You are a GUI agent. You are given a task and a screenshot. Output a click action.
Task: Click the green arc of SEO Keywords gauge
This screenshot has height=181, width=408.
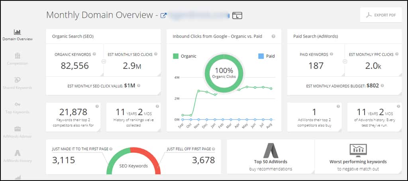click(x=114, y=158)
